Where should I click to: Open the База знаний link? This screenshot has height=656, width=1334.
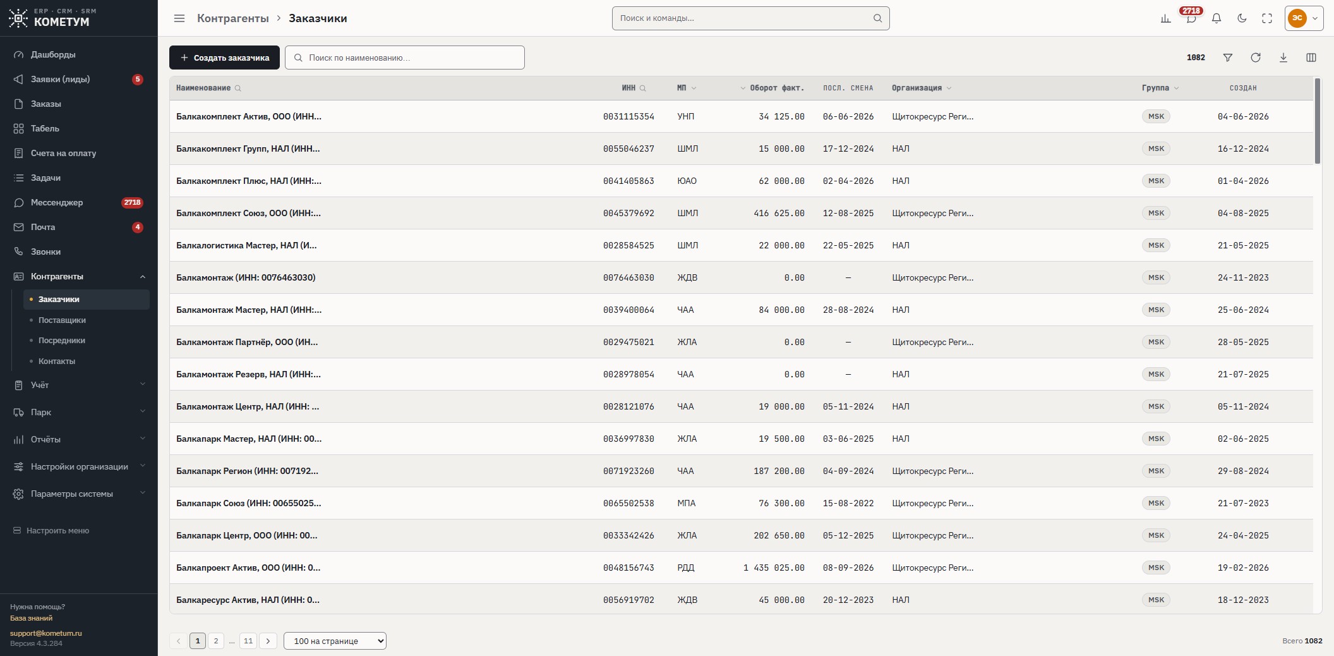(x=31, y=618)
